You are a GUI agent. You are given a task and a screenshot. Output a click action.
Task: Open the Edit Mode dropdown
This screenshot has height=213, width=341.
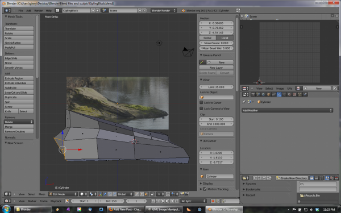(x=63, y=194)
